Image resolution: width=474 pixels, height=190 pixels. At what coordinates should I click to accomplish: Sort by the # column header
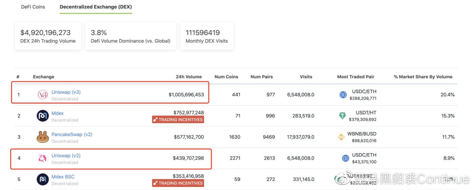tap(18, 77)
